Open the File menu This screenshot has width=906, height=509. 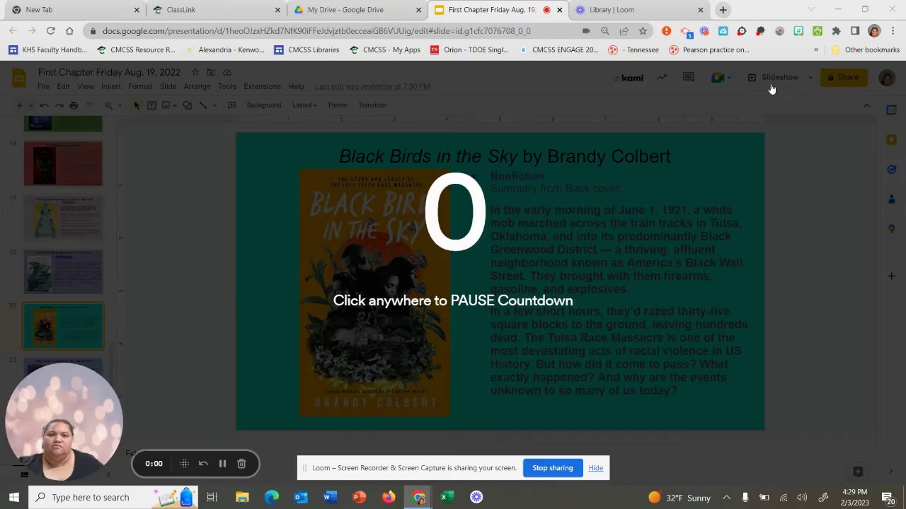coord(43,86)
